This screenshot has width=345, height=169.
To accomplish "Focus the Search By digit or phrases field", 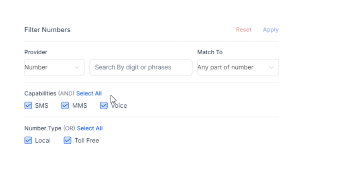I will pyautogui.click(x=141, y=67).
